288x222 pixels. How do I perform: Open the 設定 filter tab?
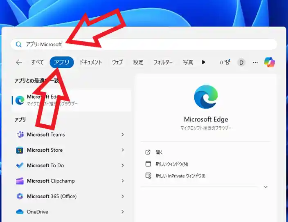(x=138, y=62)
